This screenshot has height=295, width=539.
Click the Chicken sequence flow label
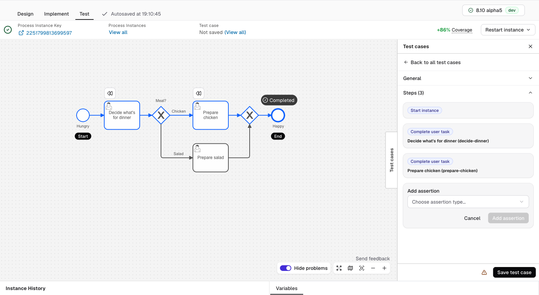[x=179, y=111]
